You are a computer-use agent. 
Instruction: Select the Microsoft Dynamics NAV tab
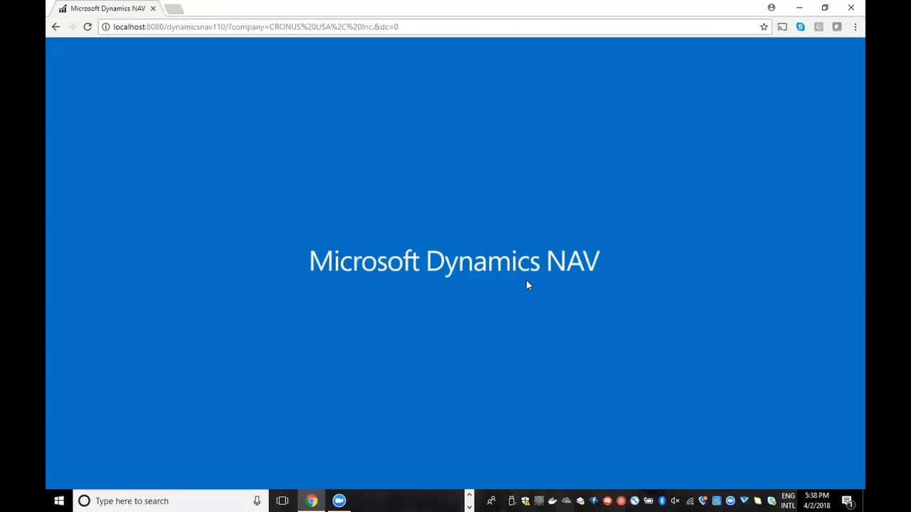point(107,9)
